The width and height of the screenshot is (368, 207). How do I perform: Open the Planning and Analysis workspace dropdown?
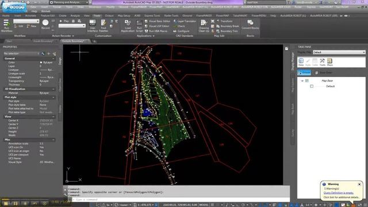click(69, 2)
